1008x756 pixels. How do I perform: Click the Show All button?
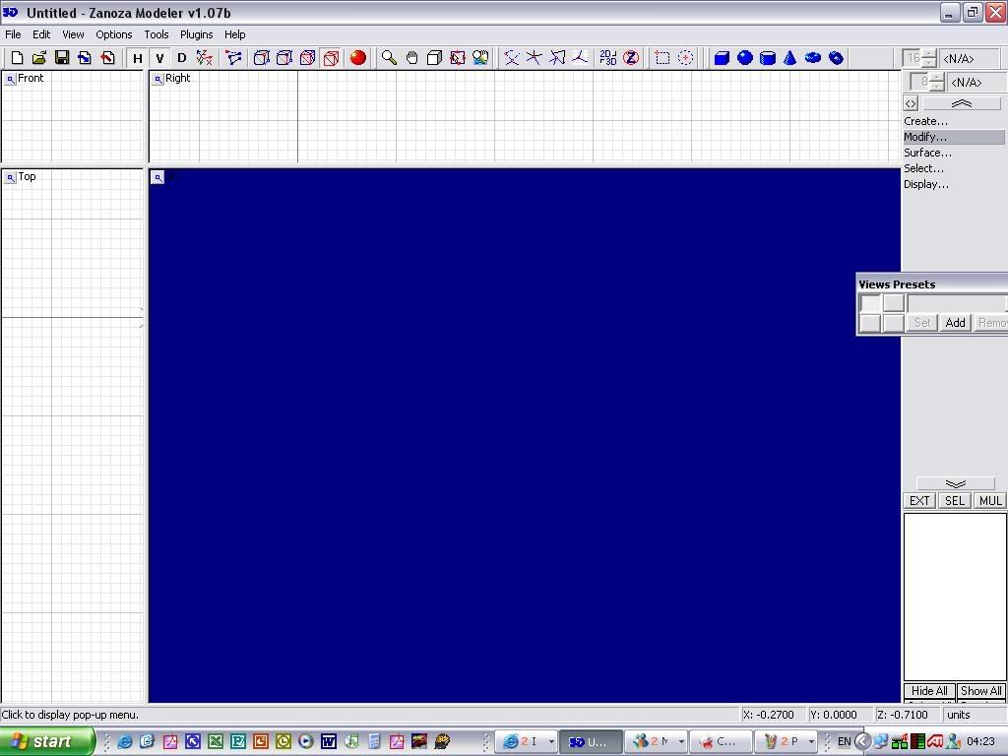pyautogui.click(x=981, y=690)
